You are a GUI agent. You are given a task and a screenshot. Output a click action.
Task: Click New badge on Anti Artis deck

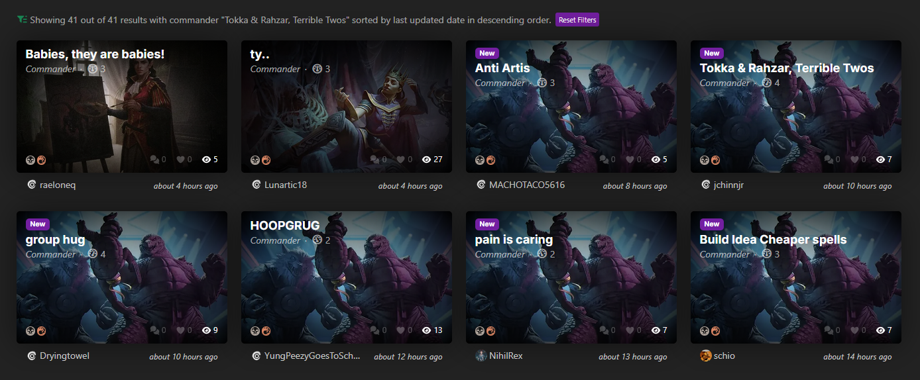[487, 53]
